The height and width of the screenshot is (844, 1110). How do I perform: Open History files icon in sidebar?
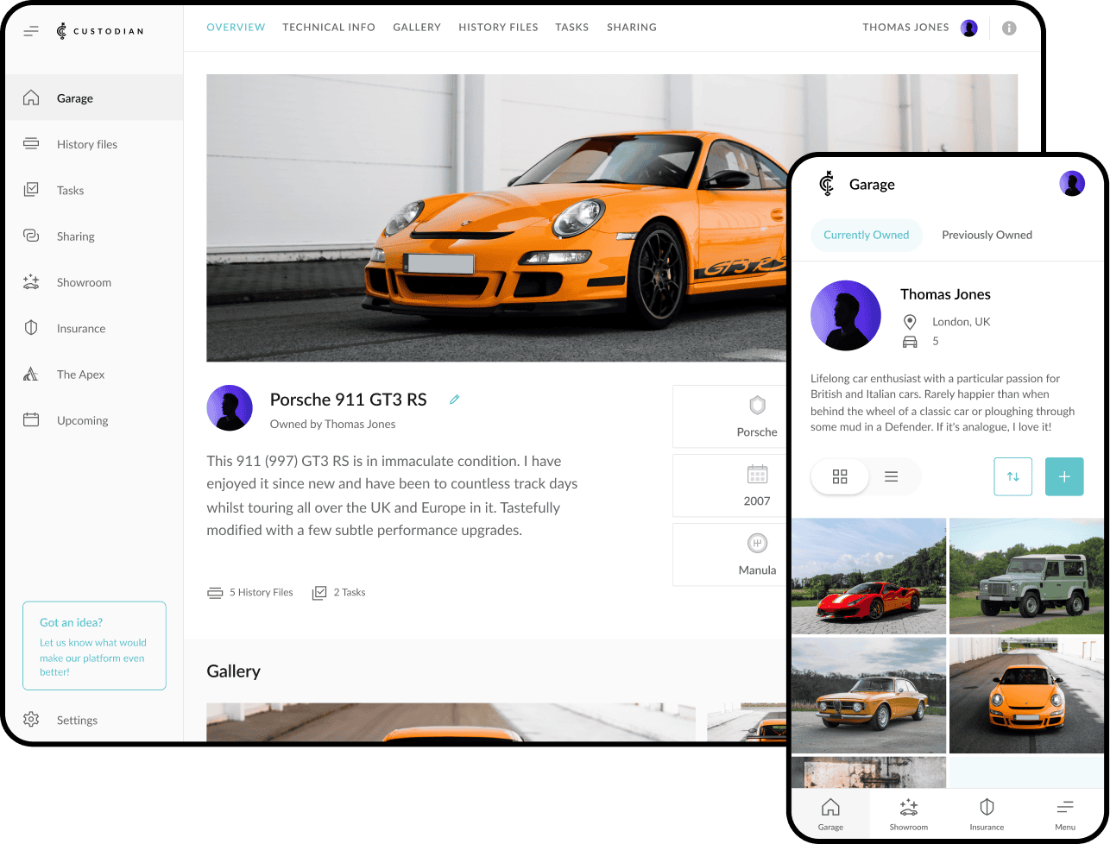point(31,143)
